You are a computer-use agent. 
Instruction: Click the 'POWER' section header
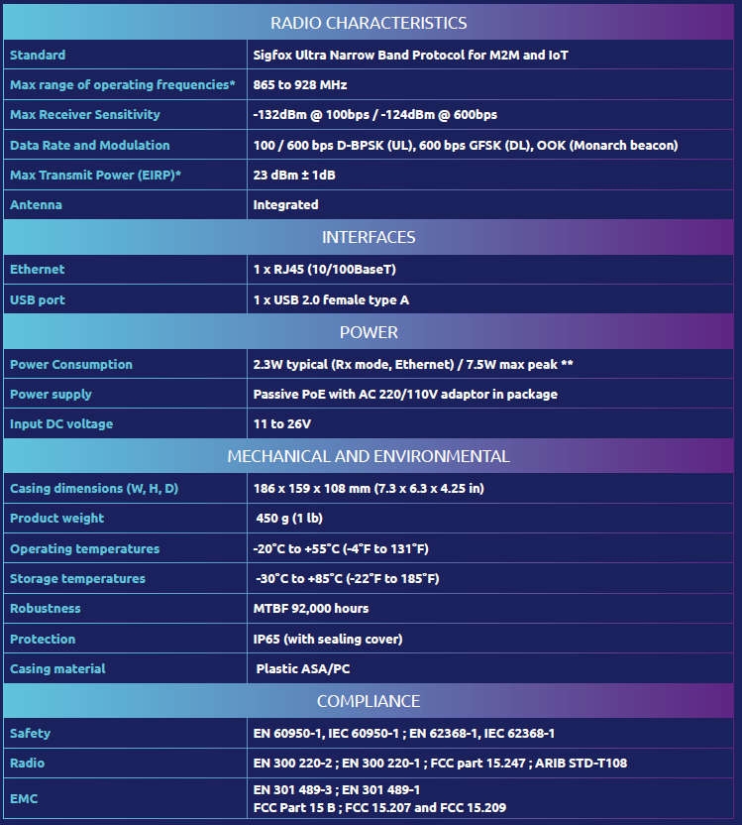point(369,332)
